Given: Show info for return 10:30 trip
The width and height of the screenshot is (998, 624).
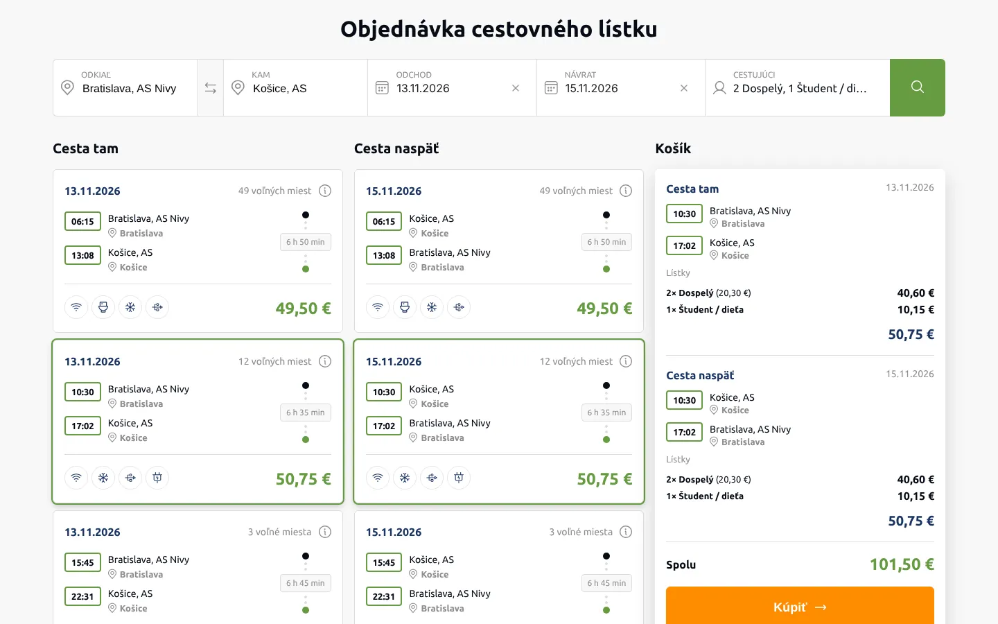Looking at the screenshot, I should pos(626,361).
